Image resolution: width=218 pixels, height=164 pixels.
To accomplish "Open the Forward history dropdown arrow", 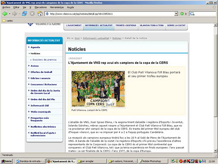I will (x=19, y=14).
